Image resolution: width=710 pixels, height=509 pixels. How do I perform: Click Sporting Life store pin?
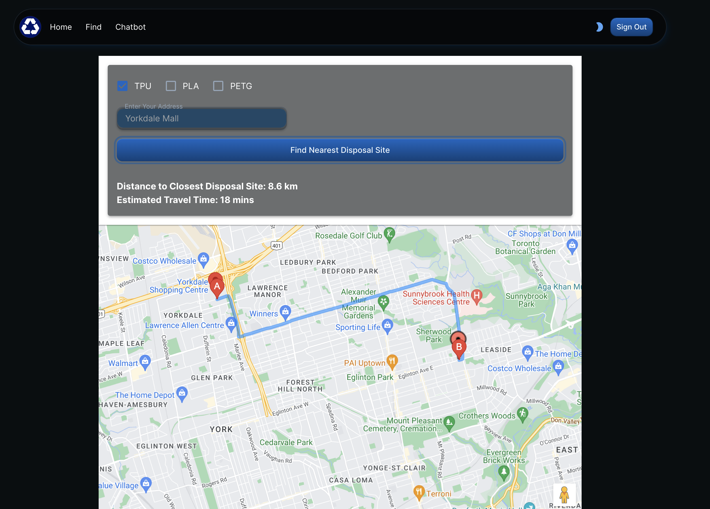(x=387, y=326)
